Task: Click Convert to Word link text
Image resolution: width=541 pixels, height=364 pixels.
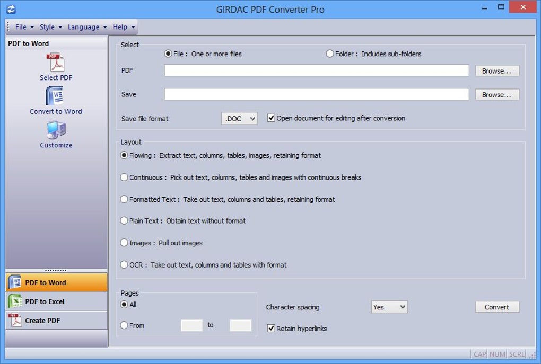Action: (56, 111)
